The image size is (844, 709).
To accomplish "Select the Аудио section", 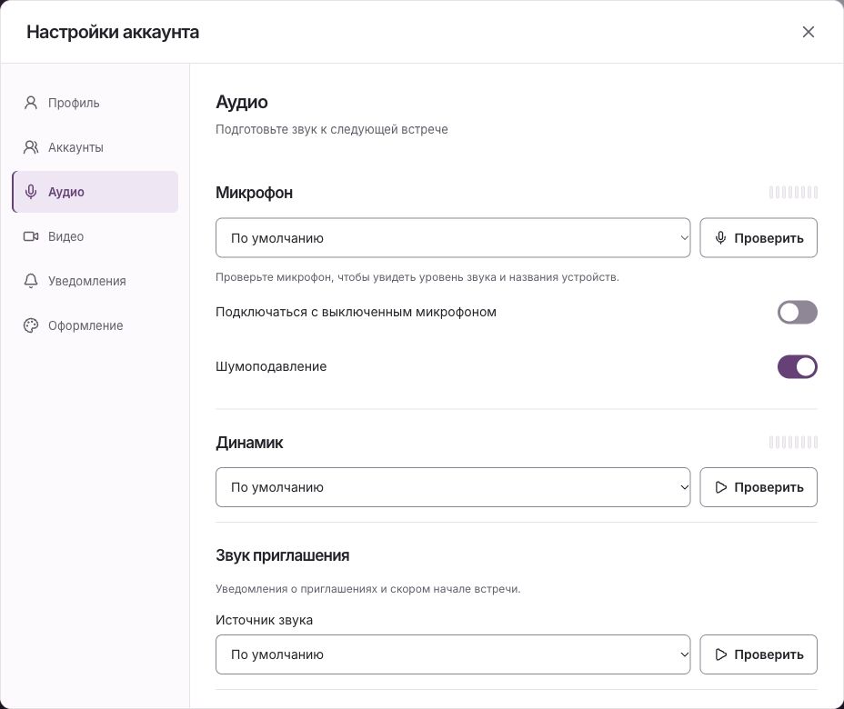I will pyautogui.click(x=95, y=192).
